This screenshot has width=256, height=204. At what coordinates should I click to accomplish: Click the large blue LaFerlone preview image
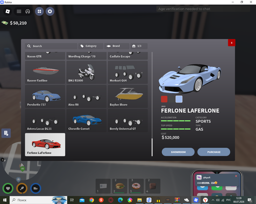[x=190, y=79]
